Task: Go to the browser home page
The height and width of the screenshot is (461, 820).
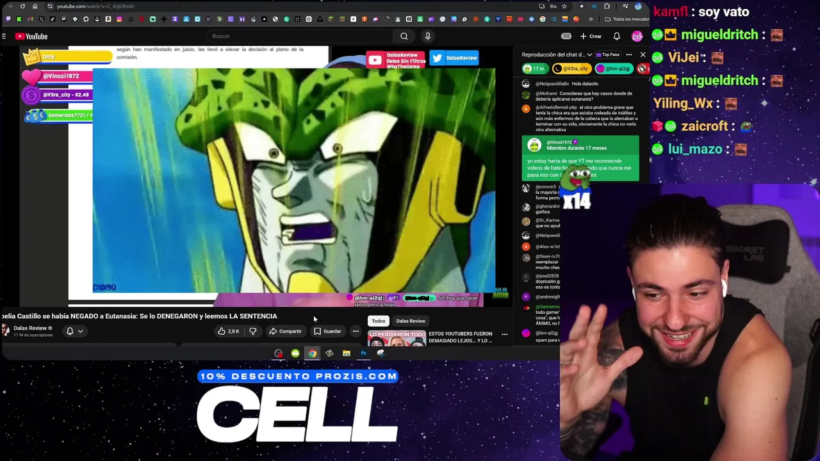Action: pos(35,6)
